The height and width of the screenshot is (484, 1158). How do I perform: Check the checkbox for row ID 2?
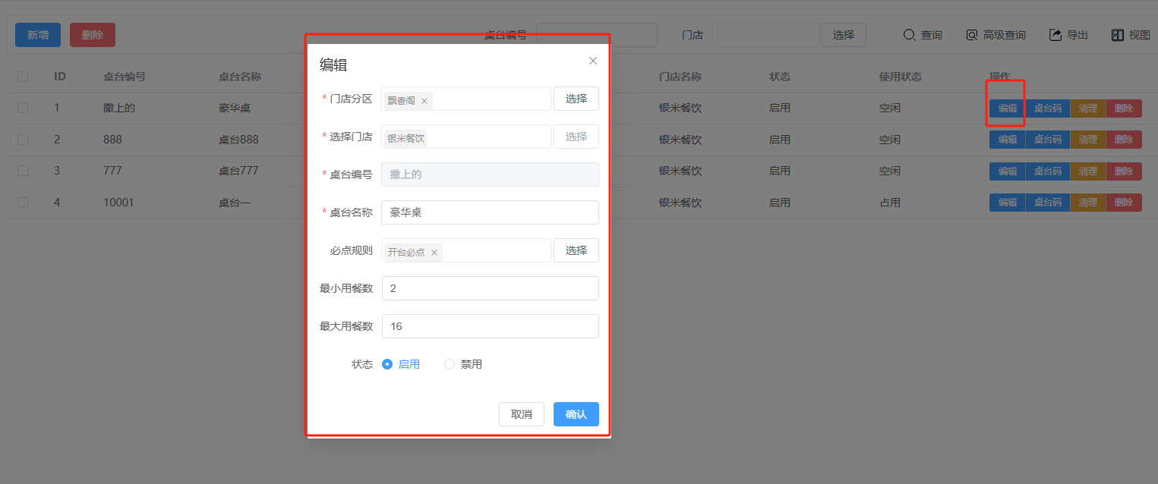pyautogui.click(x=23, y=140)
